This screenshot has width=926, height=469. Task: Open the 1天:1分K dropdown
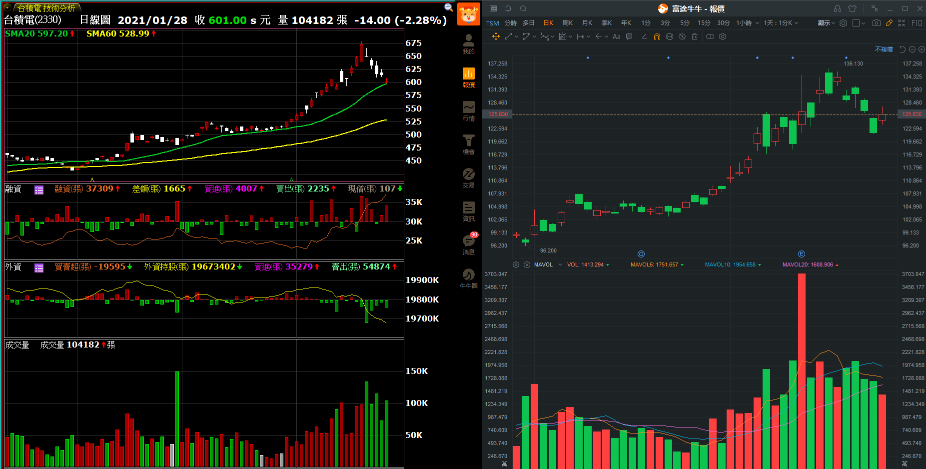click(781, 23)
